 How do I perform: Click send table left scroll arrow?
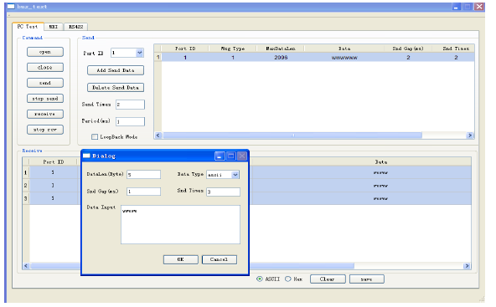[x=158, y=136]
